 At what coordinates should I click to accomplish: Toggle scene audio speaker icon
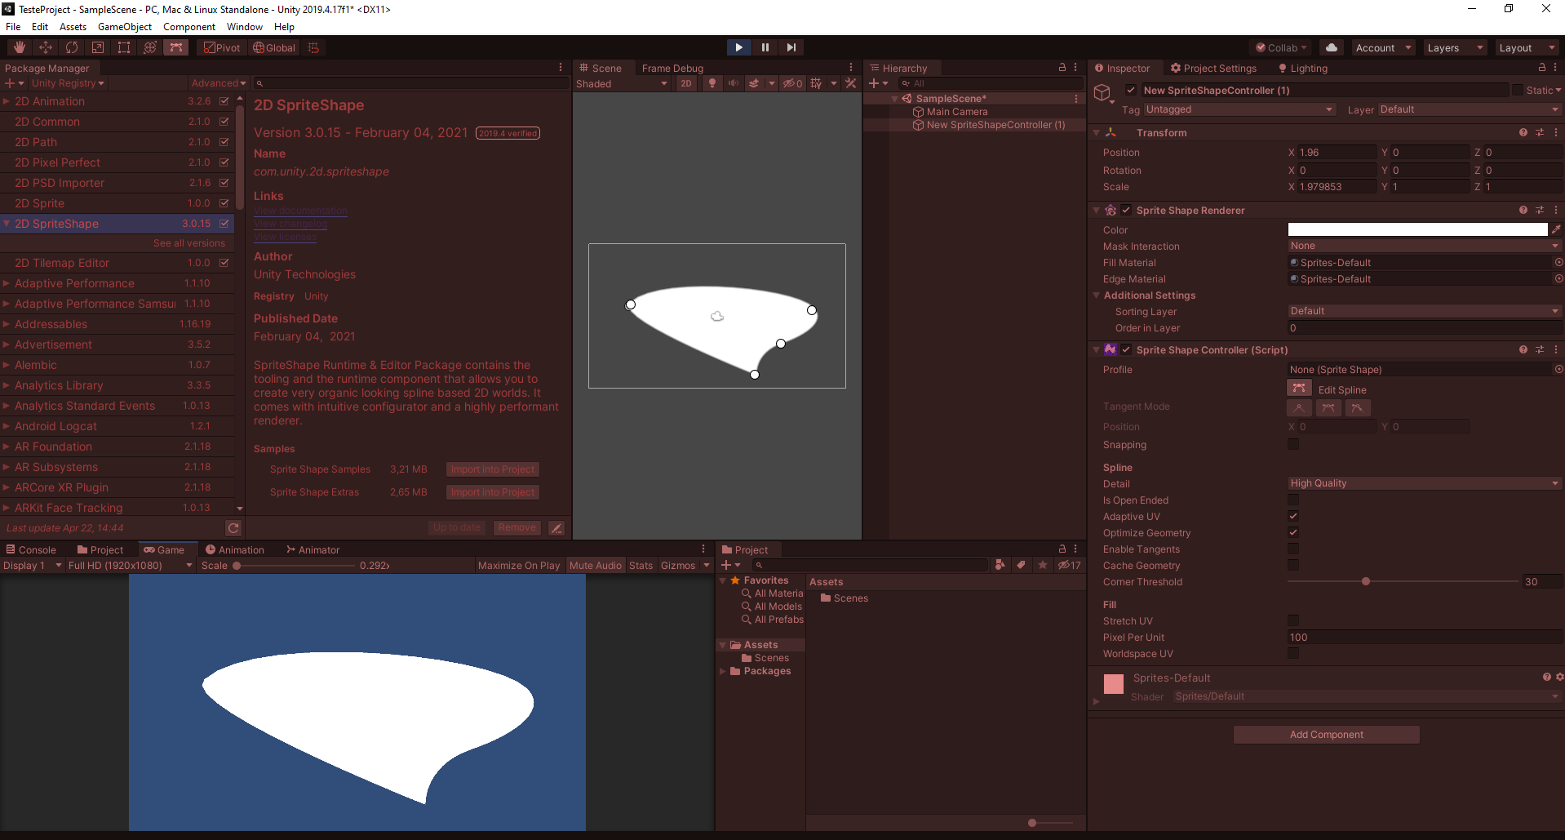tap(733, 83)
